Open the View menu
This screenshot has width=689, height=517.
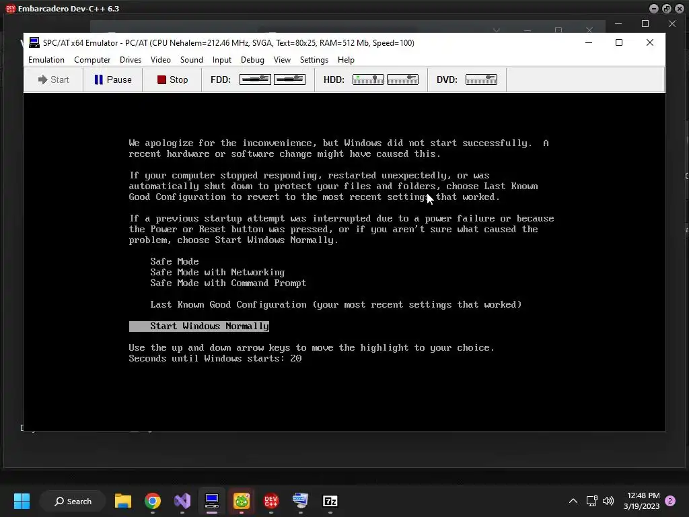point(282,60)
